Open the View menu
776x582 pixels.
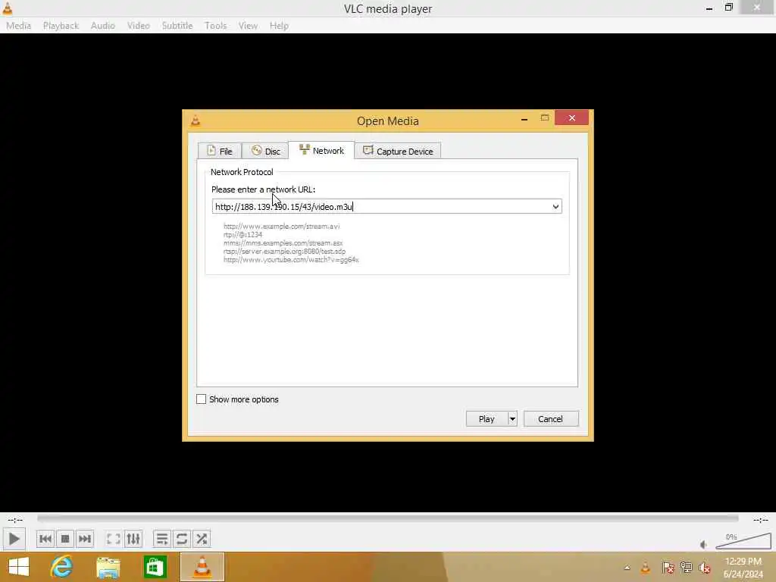click(248, 26)
